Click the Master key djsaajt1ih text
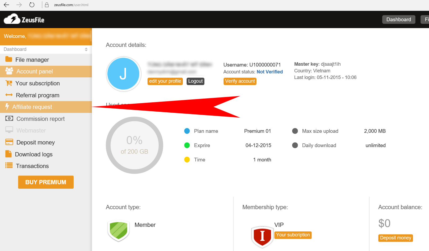429x251 pixels. click(x=317, y=64)
